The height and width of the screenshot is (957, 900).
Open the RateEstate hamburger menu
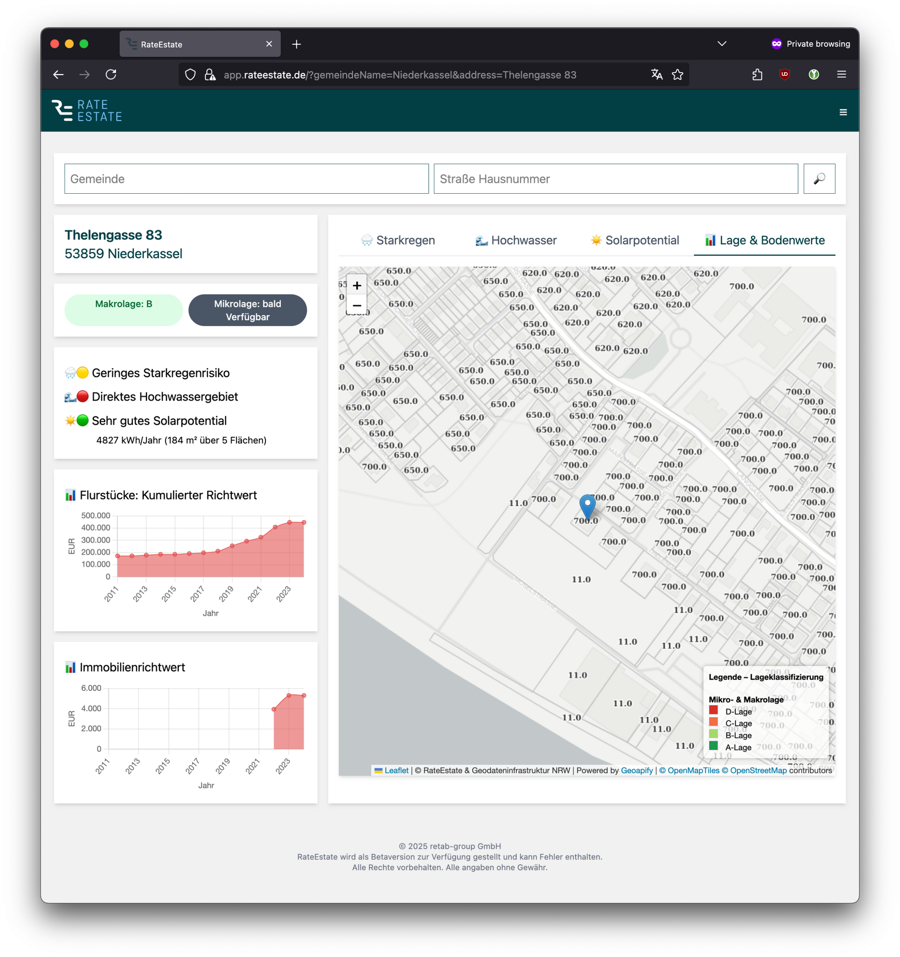click(843, 112)
